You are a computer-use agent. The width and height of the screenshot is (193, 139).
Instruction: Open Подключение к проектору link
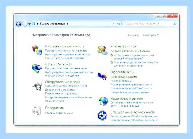pos(62,93)
